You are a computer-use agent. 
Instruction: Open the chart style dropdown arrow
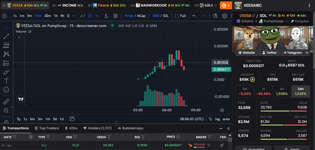pos(97,16)
